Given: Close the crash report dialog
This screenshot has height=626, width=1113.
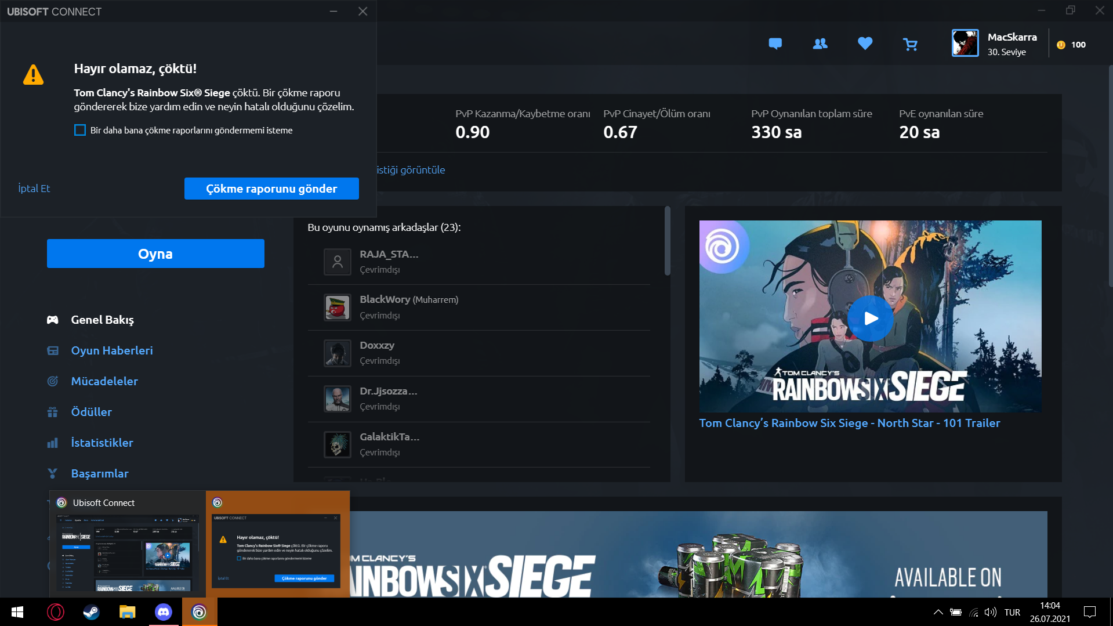Looking at the screenshot, I should [363, 12].
